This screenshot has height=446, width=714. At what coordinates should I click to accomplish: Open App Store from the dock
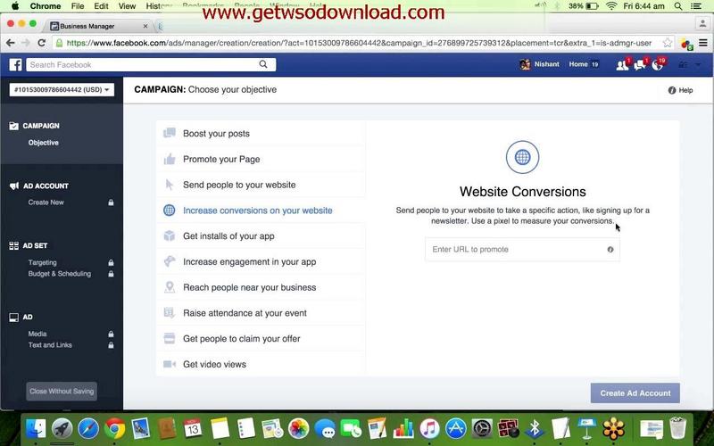click(x=455, y=429)
